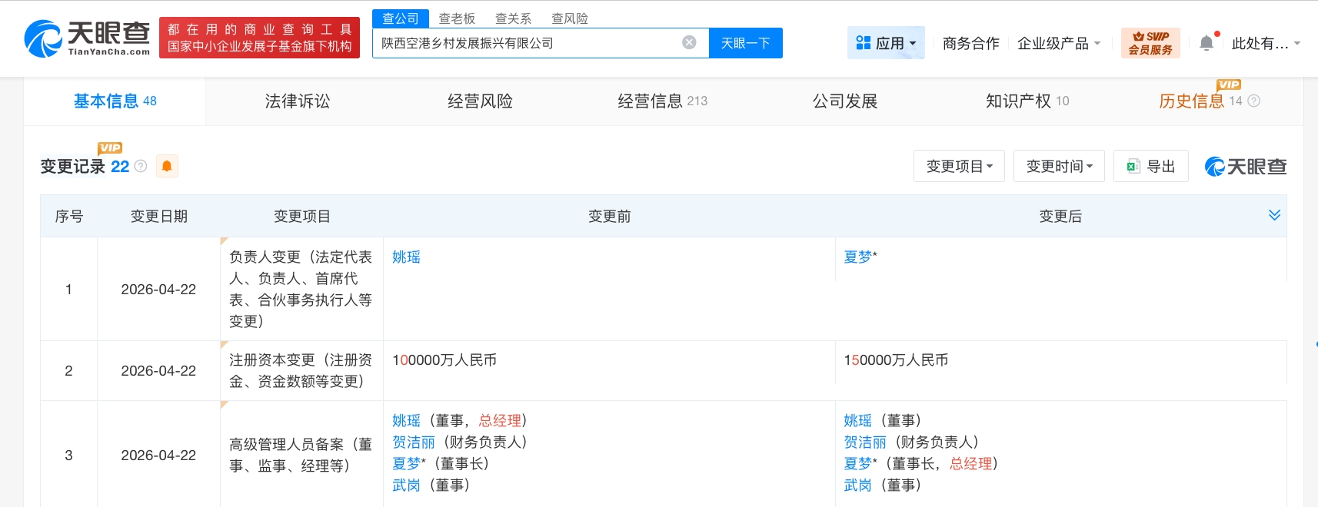Export records with 导出 Excel button
This screenshot has width=1318, height=507.
coord(1150,166)
